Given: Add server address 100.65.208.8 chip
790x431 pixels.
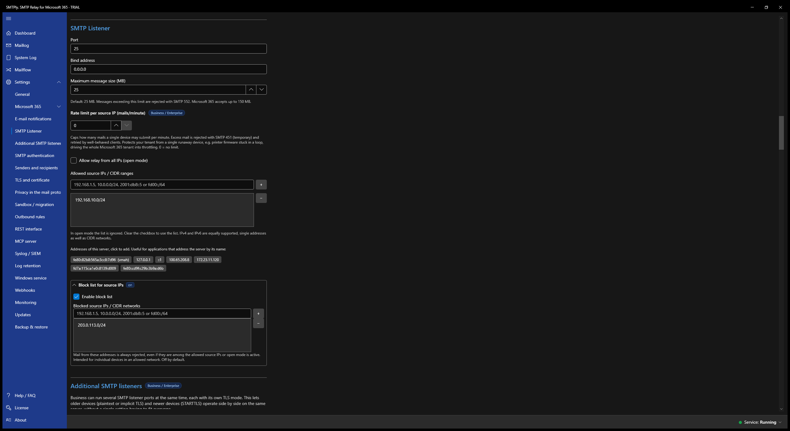Looking at the screenshot, I should click(x=179, y=260).
